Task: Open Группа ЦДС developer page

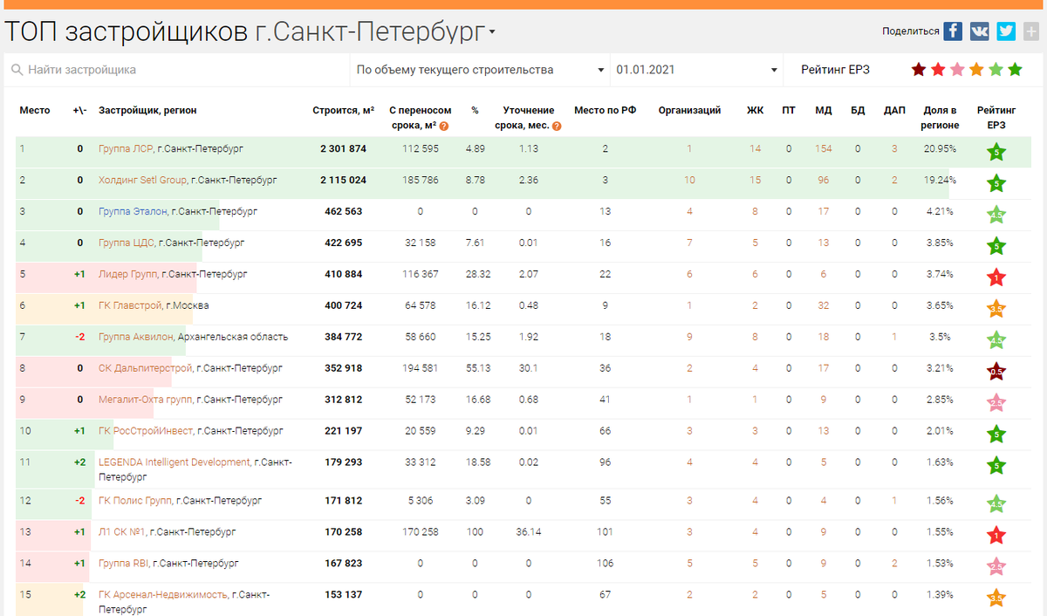Action: tap(127, 243)
